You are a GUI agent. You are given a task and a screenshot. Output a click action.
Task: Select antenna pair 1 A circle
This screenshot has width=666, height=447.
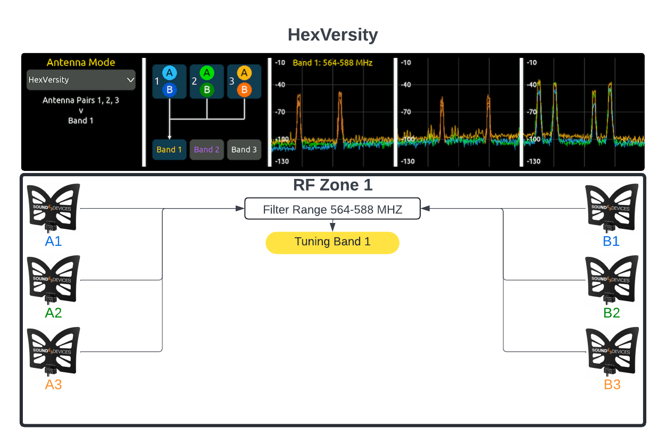click(x=169, y=73)
